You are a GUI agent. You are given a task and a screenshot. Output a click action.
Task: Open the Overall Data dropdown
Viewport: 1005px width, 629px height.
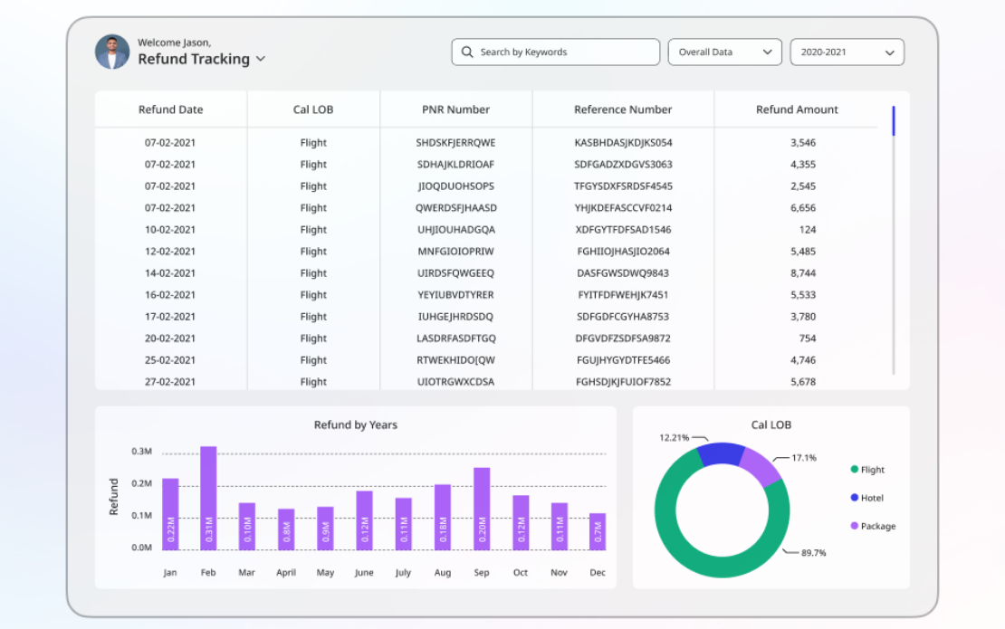click(x=725, y=52)
